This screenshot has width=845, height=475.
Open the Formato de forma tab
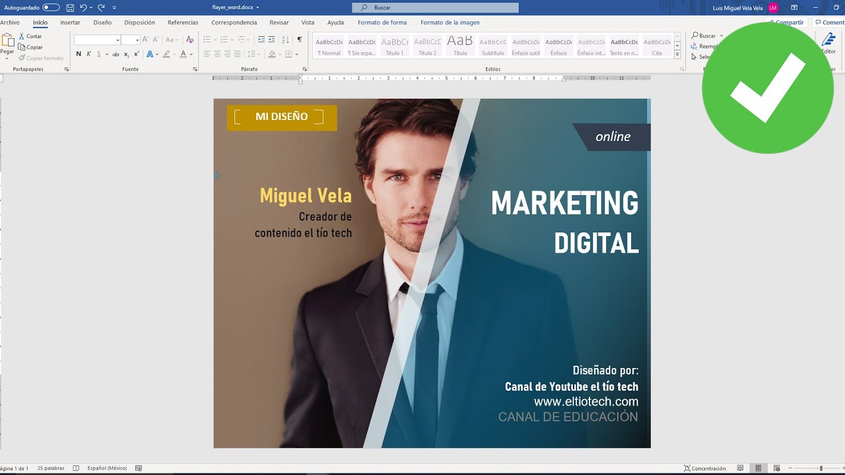(382, 22)
